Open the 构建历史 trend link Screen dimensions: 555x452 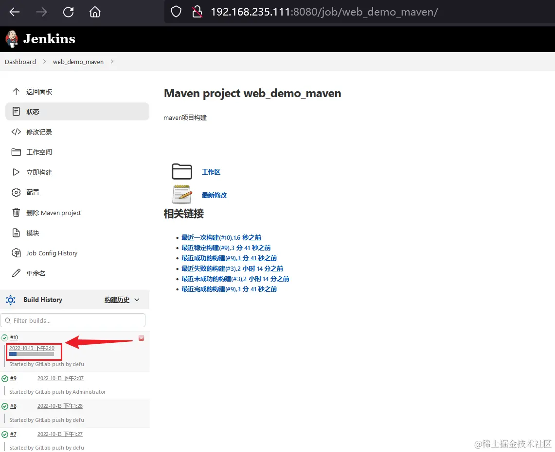(117, 300)
